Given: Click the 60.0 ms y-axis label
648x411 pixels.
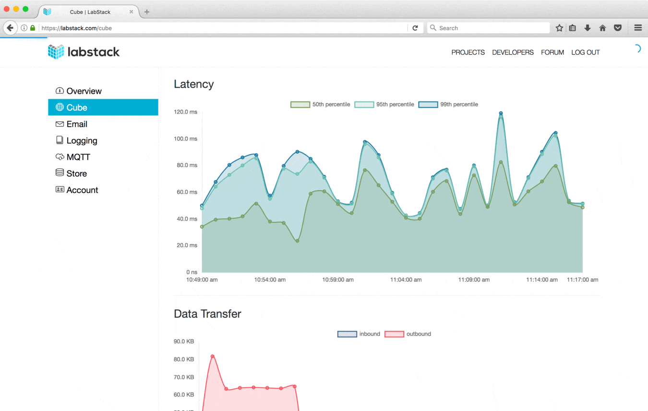Looking at the screenshot, I should [x=187, y=192].
